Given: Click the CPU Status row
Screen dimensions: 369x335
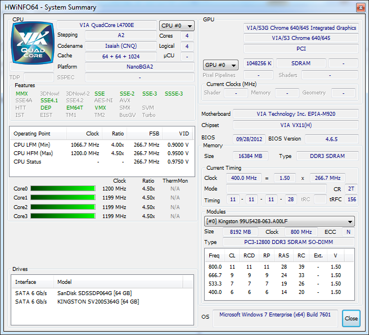Looking at the screenshot, I should click(x=101, y=162).
